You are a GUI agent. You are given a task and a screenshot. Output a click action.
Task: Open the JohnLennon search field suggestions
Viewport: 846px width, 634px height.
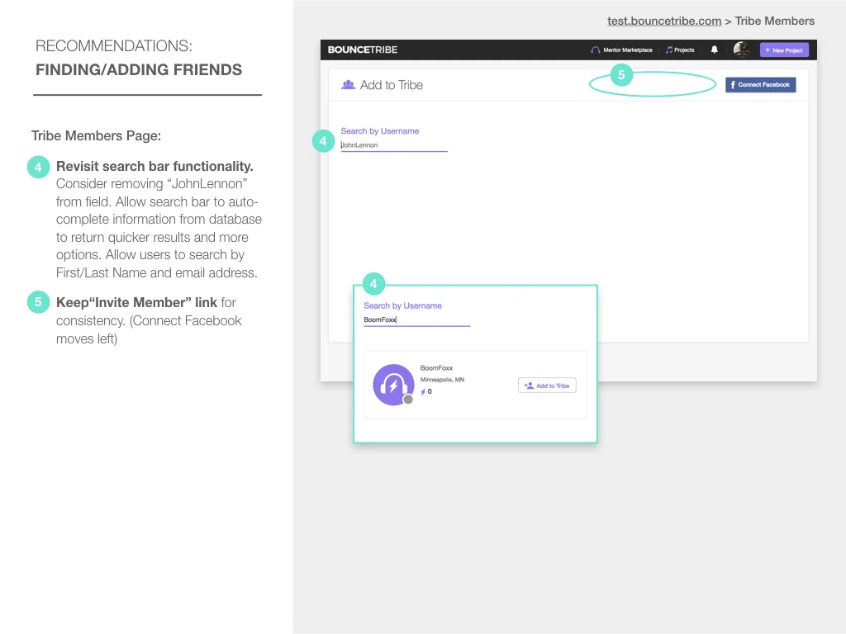tap(393, 144)
